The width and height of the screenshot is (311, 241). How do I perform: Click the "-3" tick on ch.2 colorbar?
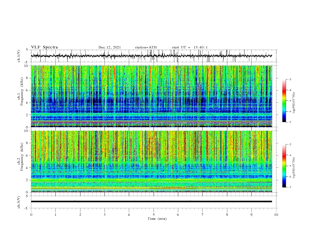pyautogui.click(x=289, y=145)
